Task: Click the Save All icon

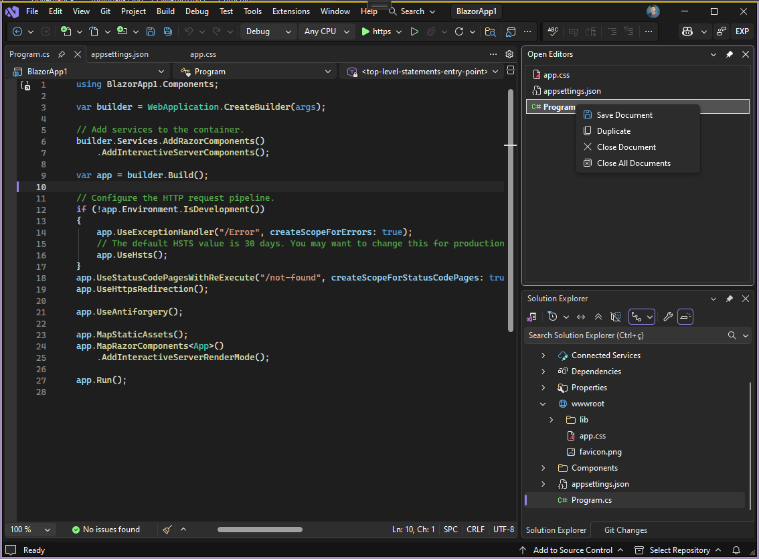Action: (168, 31)
